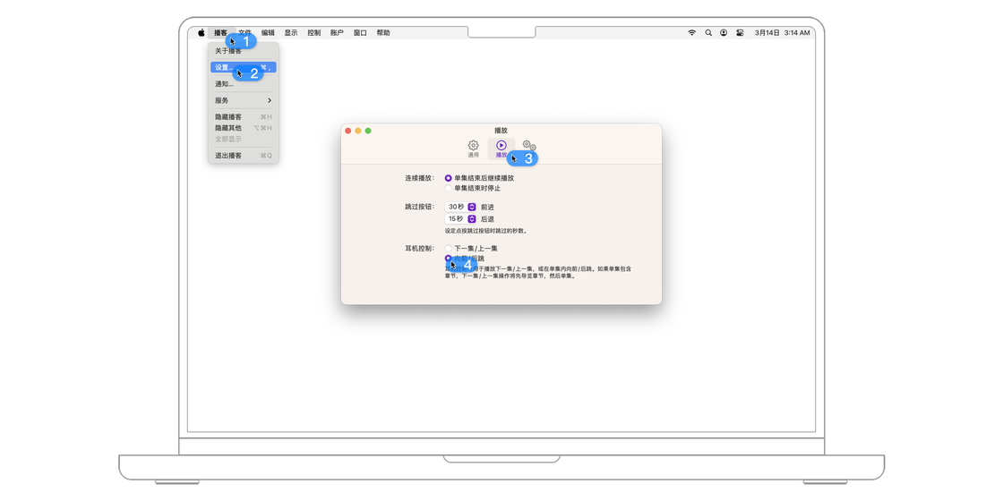Viewport: 1003px width, 501px height.
Task: Open Spotlight search magnifier icon
Action: click(708, 33)
